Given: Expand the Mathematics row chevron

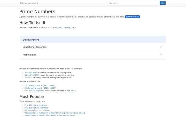Looking at the screenshot, I should [x=161, y=54].
